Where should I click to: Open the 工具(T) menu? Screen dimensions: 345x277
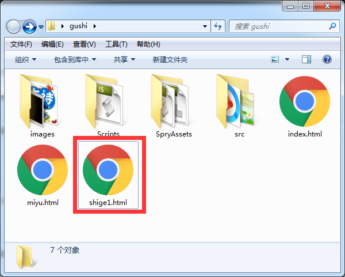tap(116, 44)
